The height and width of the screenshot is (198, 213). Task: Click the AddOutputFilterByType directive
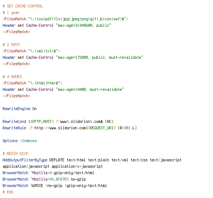(x=25, y=160)
